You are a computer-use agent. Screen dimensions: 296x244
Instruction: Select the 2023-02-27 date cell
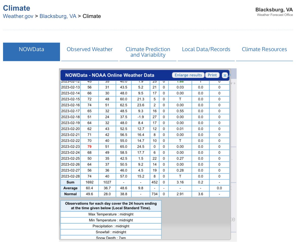70,170
